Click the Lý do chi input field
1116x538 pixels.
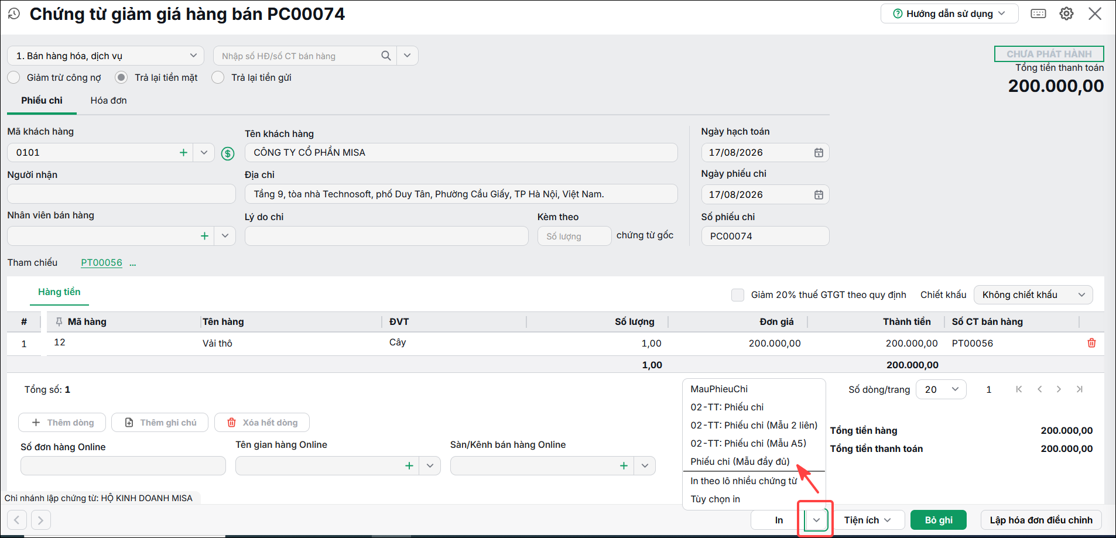click(386, 236)
